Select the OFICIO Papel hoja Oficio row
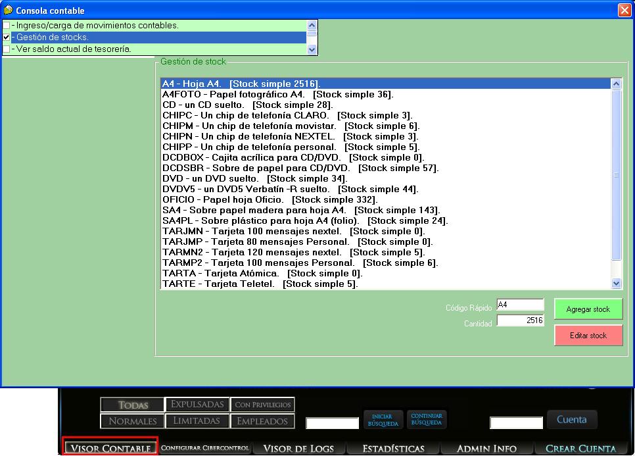 pos(386,200)
